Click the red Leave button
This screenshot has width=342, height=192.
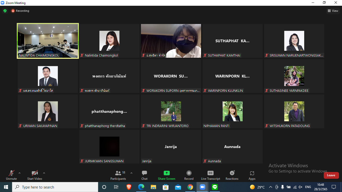(331, 175)
